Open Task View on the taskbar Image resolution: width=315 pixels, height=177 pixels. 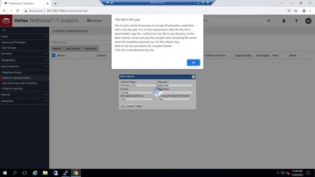25,173
